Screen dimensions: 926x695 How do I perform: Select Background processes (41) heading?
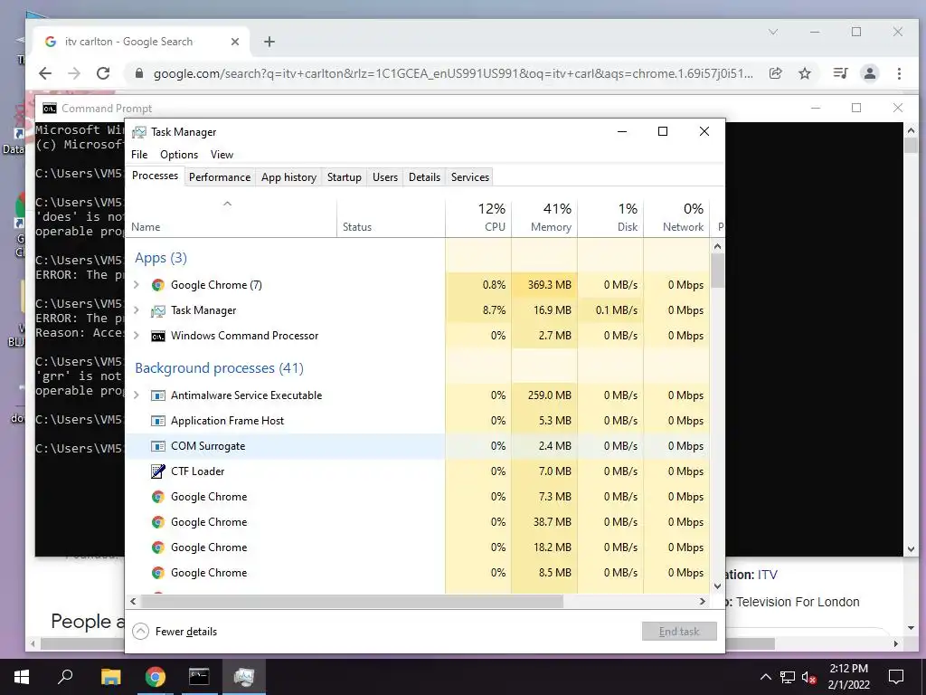(219, 368)
